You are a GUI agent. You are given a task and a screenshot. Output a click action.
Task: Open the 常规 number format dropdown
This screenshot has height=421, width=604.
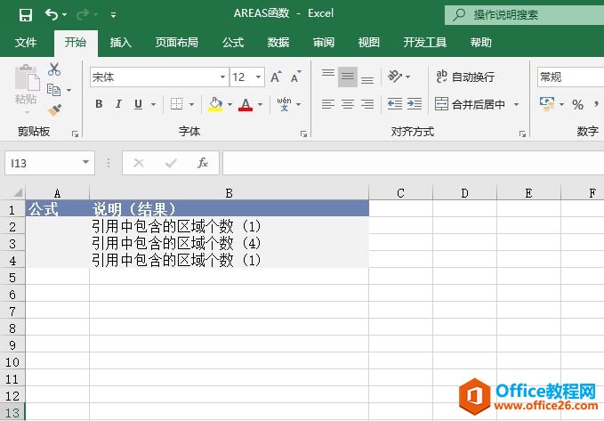point(569,77)
